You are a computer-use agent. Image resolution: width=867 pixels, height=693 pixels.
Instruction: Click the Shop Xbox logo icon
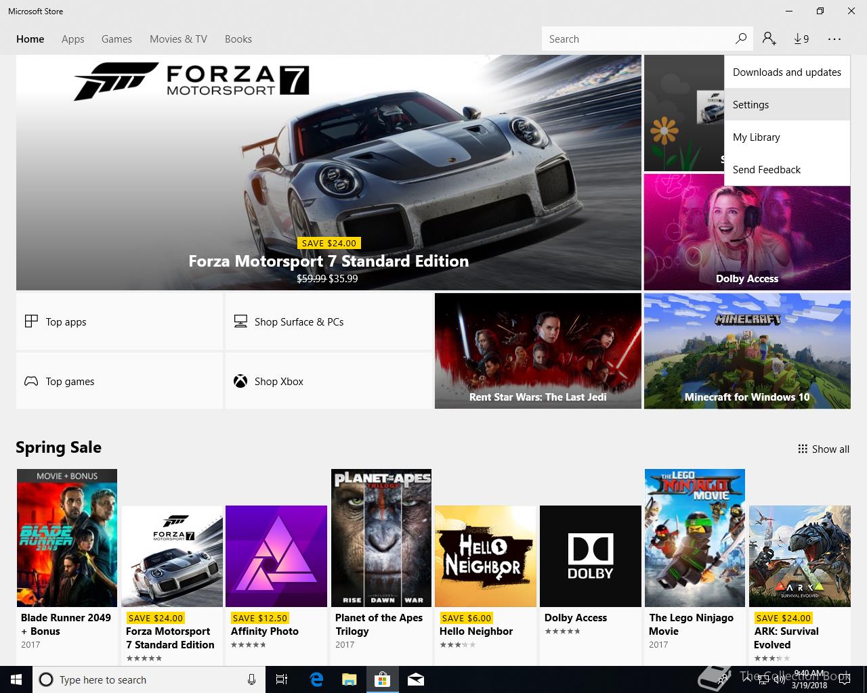pyautogui.click(x=240, y=381)
